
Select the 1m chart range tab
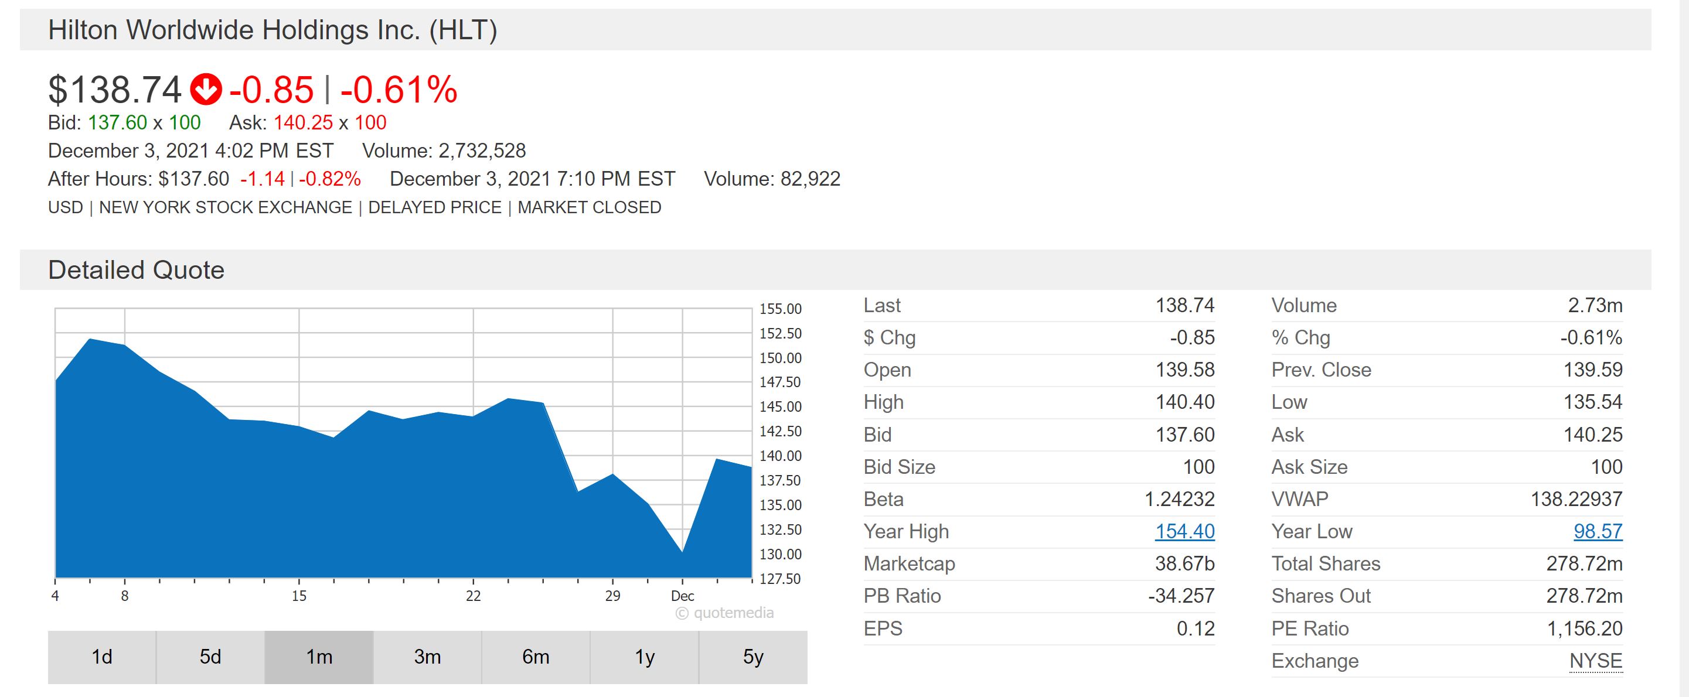(x=319, y=657)
